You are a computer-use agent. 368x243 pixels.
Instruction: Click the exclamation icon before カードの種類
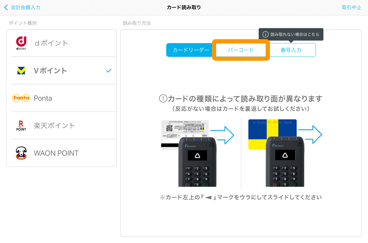point(163,99)
